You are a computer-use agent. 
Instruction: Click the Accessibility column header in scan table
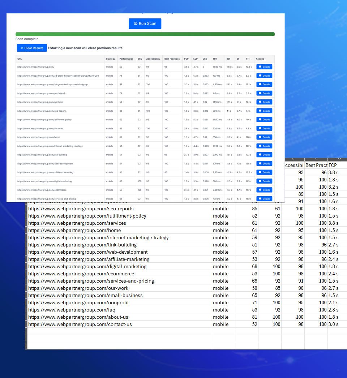[153, 59]
